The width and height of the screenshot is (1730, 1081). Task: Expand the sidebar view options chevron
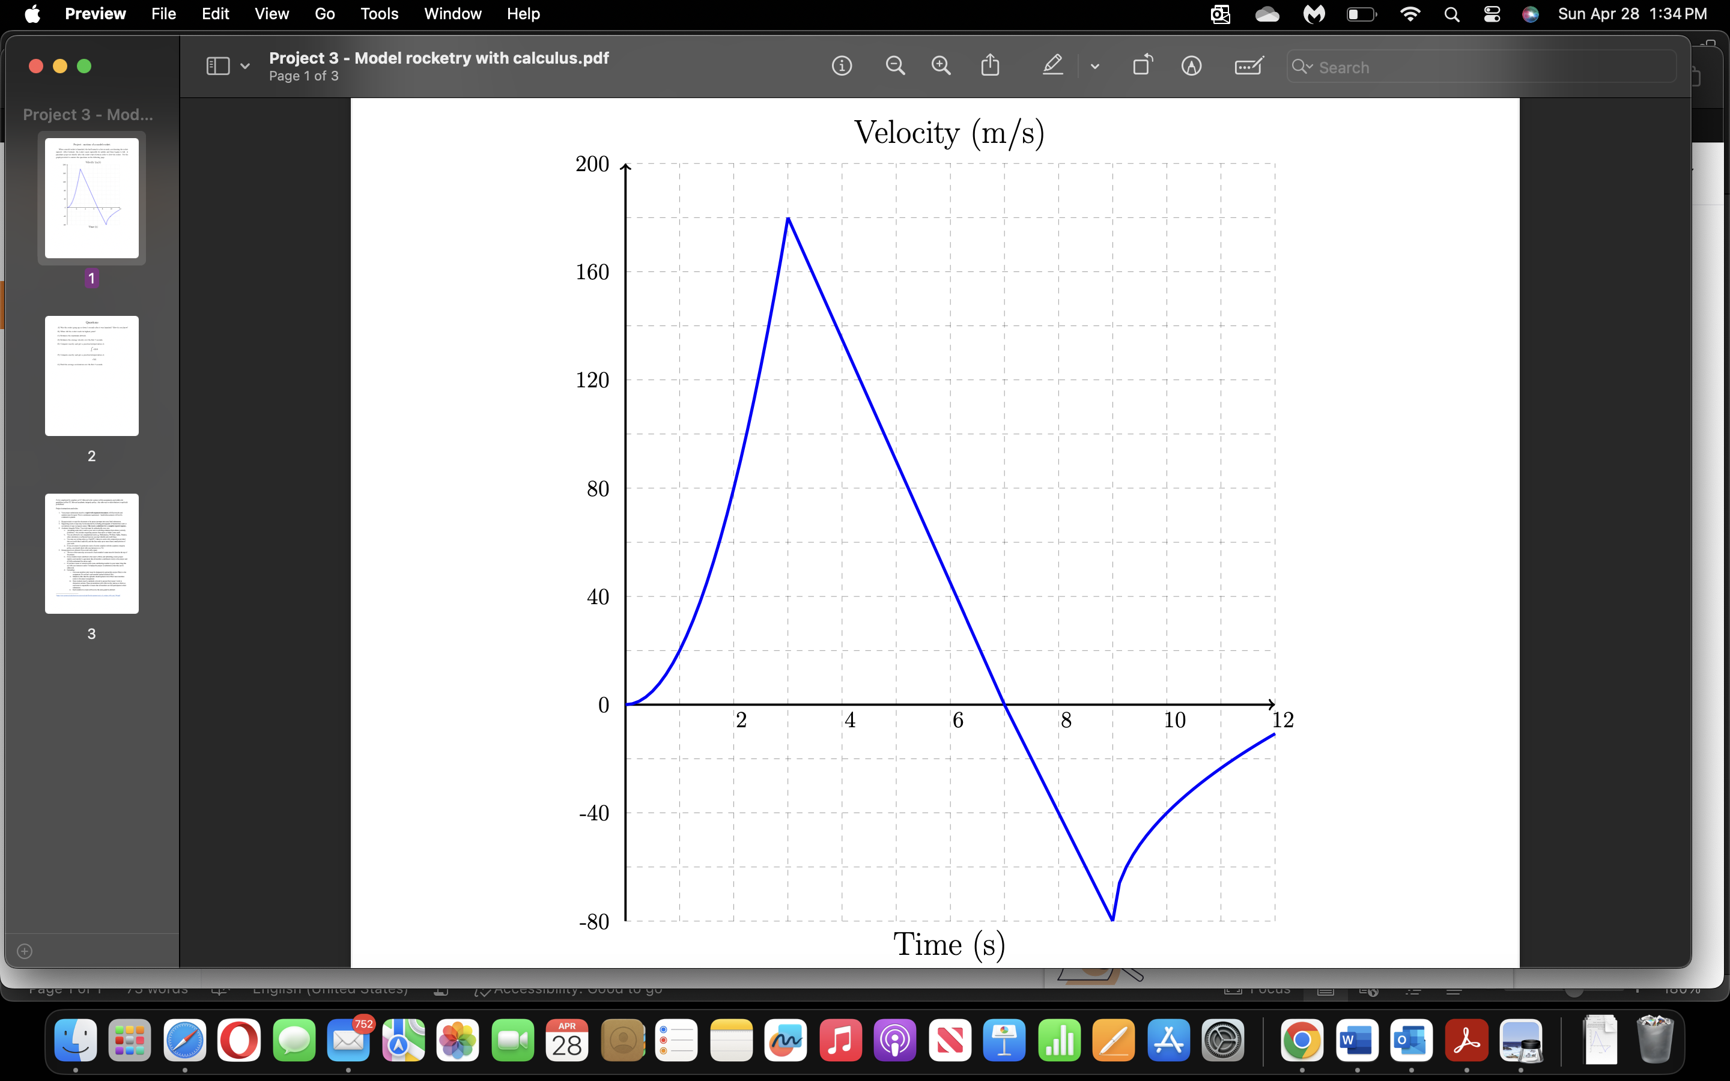click(245, 67)
